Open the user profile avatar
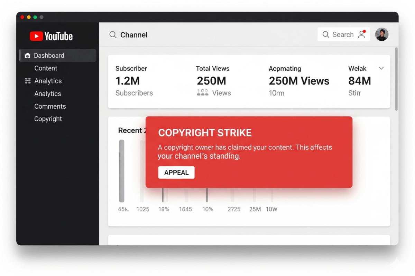 pos(382,34)
